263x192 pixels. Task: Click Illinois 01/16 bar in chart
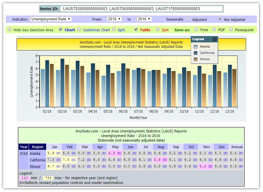(x=52, y=85)
